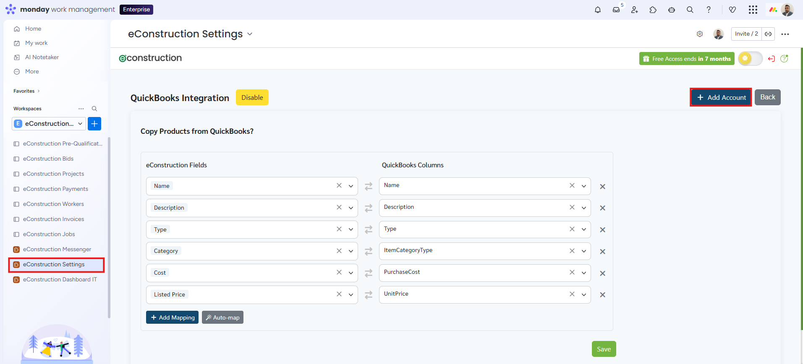Remove the Category mapping row
The height and width of the screenshot is (364, 803).
coord(602,252)
